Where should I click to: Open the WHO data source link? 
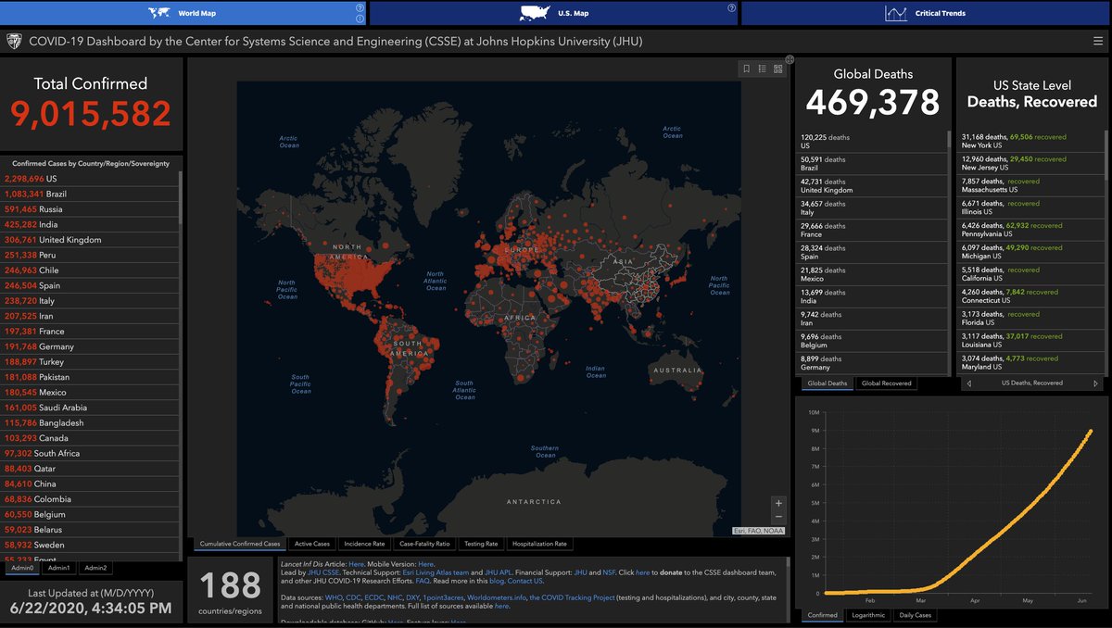click(x=334, y=597)
